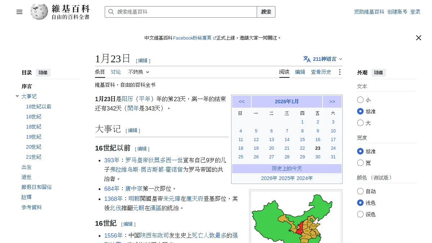Select the 小 text size option
432x243 pixels.
(x=360, y=100)
